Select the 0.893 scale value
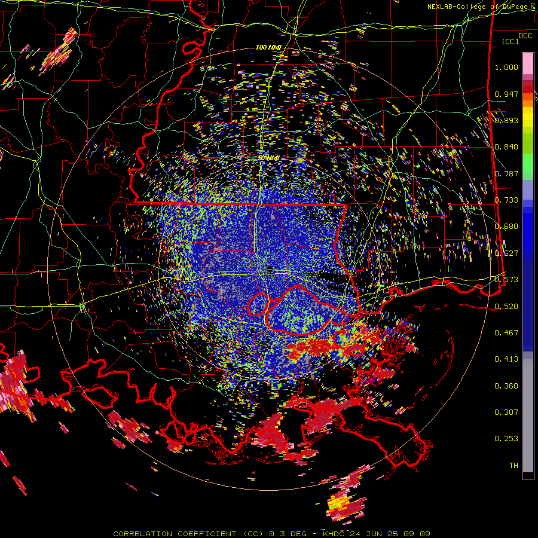 [506, 120]
